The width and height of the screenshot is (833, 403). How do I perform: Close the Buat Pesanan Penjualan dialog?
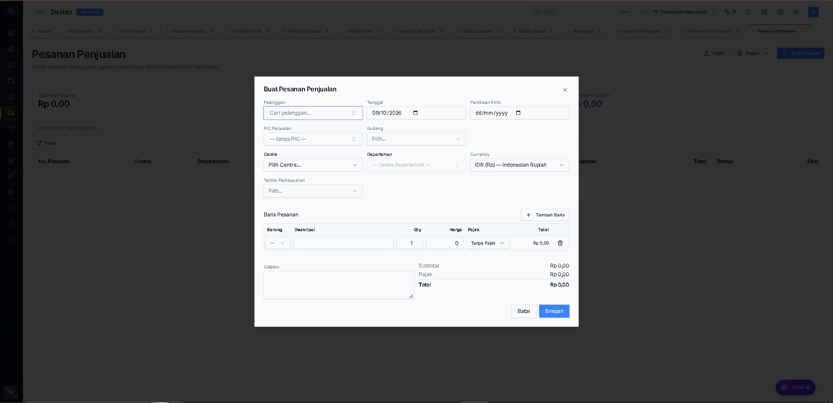[565, 90]
